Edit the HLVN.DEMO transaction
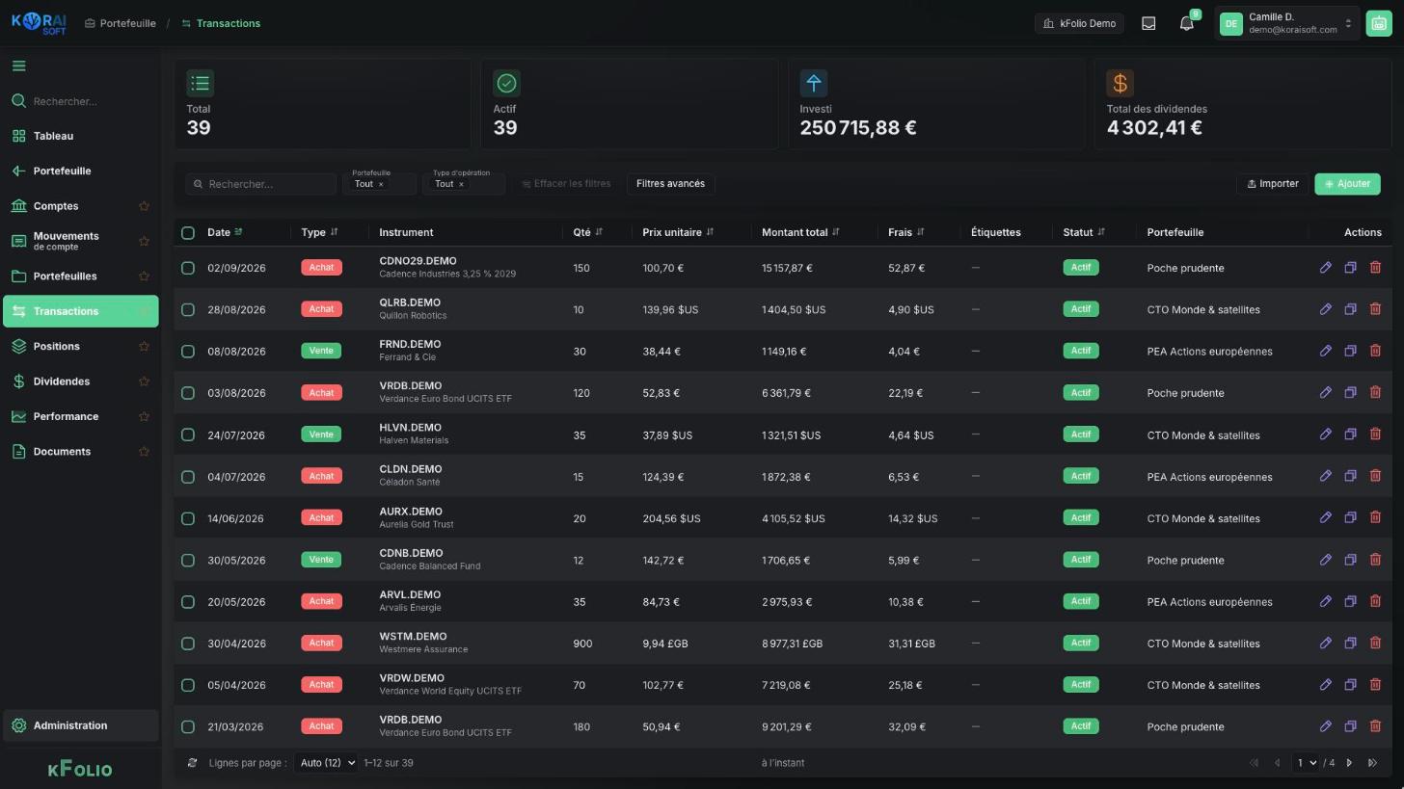 point(1325,434)
